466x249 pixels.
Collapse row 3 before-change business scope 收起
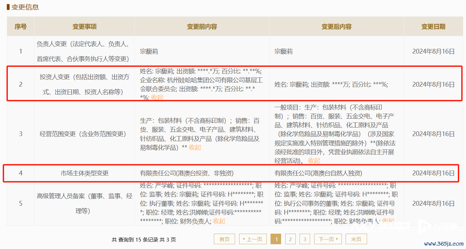coord(195,147)
